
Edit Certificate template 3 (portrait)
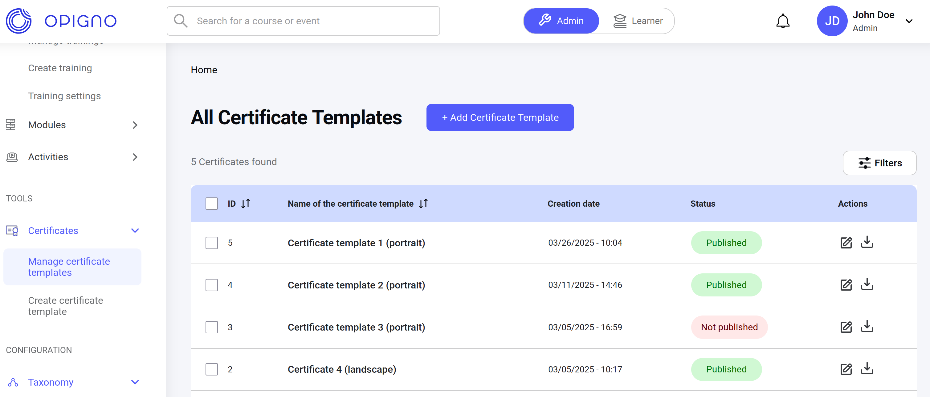pos(846,327)
